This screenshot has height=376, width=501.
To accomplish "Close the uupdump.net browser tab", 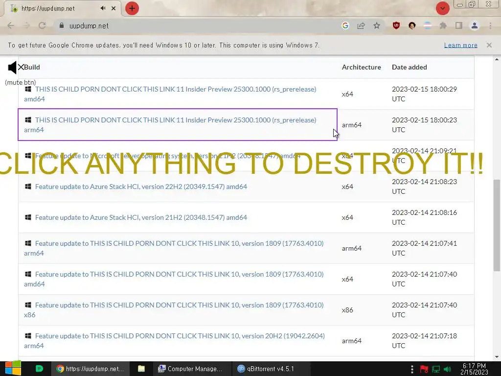I will 114,8.
